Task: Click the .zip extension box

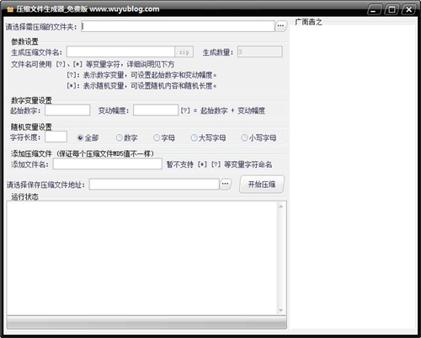Action: [184, 51]
